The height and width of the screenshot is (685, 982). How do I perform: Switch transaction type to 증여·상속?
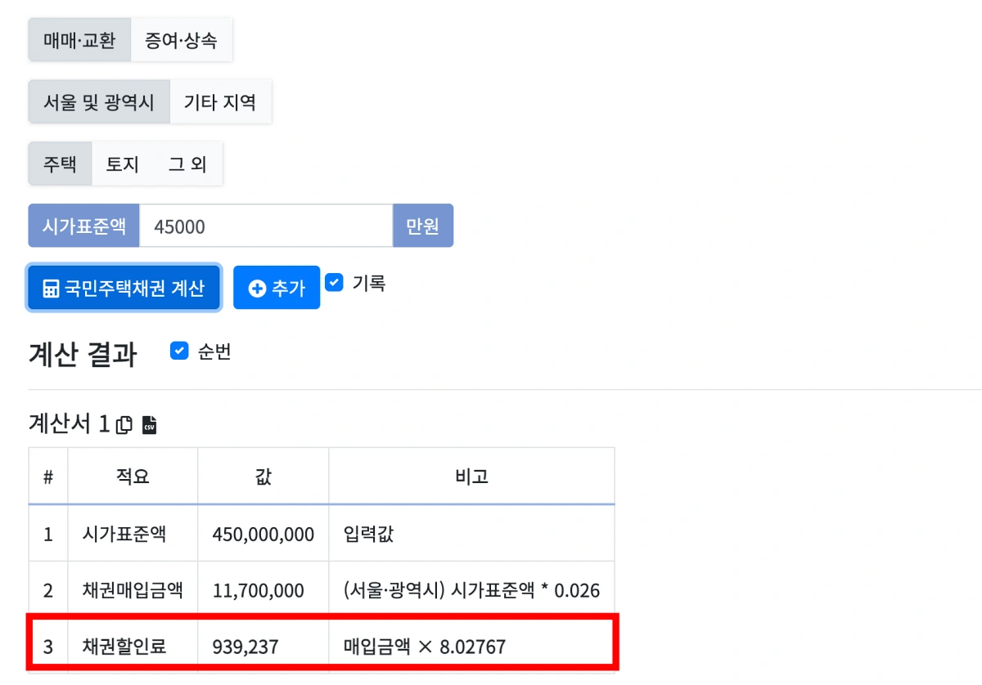point(182,39)
